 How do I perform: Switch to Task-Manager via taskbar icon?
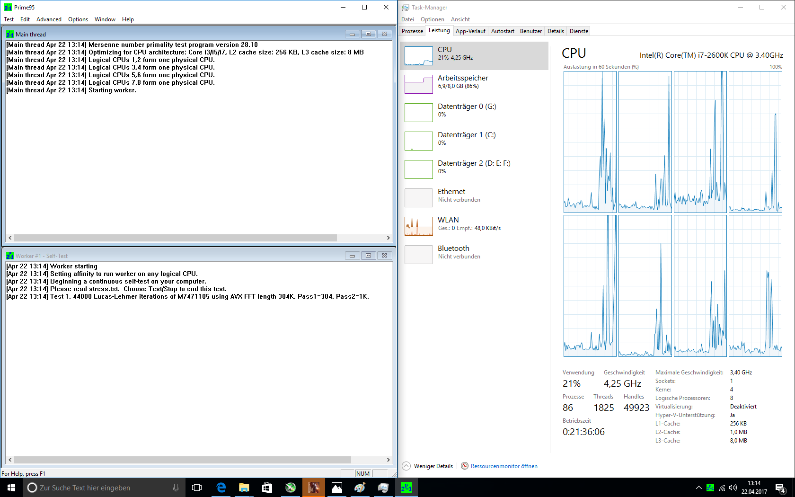point(383,488)
